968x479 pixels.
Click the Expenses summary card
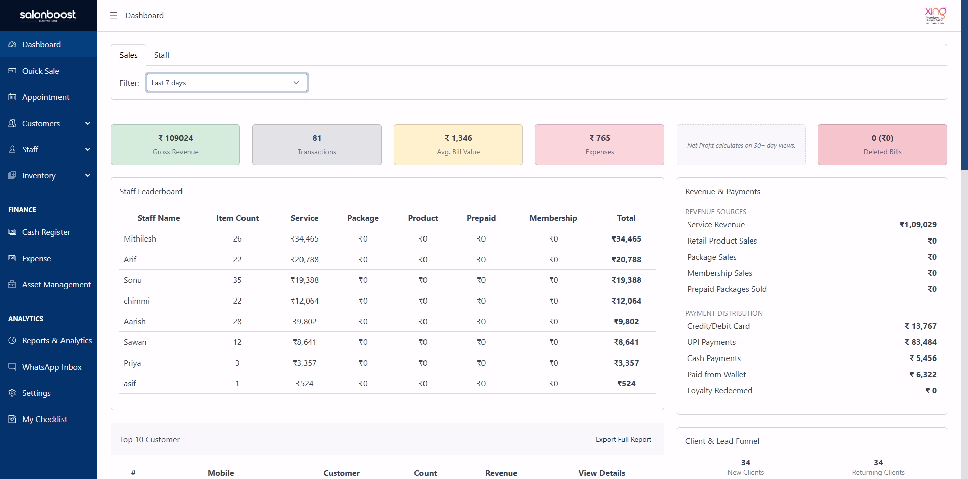click(599, 145)
